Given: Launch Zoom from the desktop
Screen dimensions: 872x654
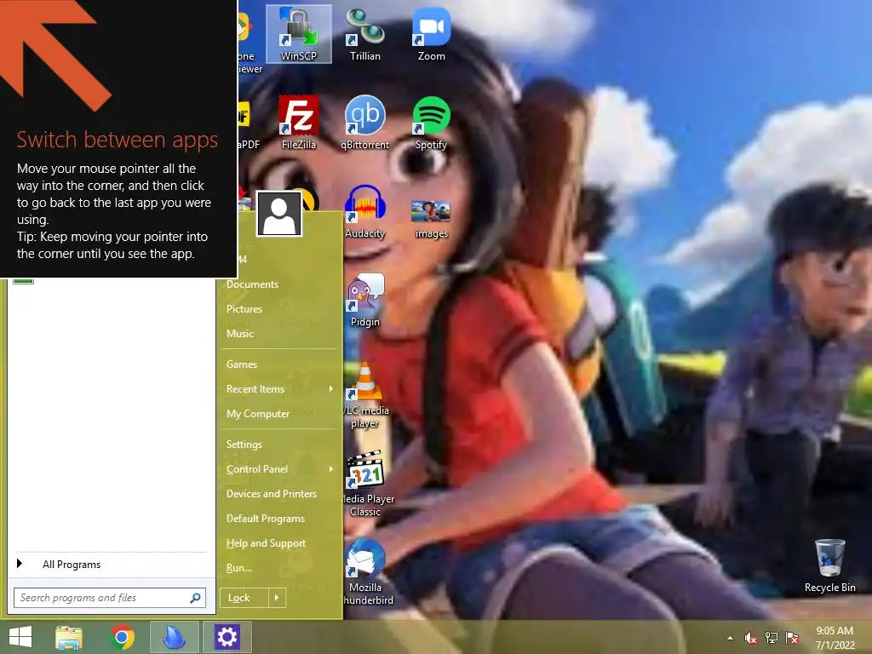Looking at the screenshot, I should point(432,33).
